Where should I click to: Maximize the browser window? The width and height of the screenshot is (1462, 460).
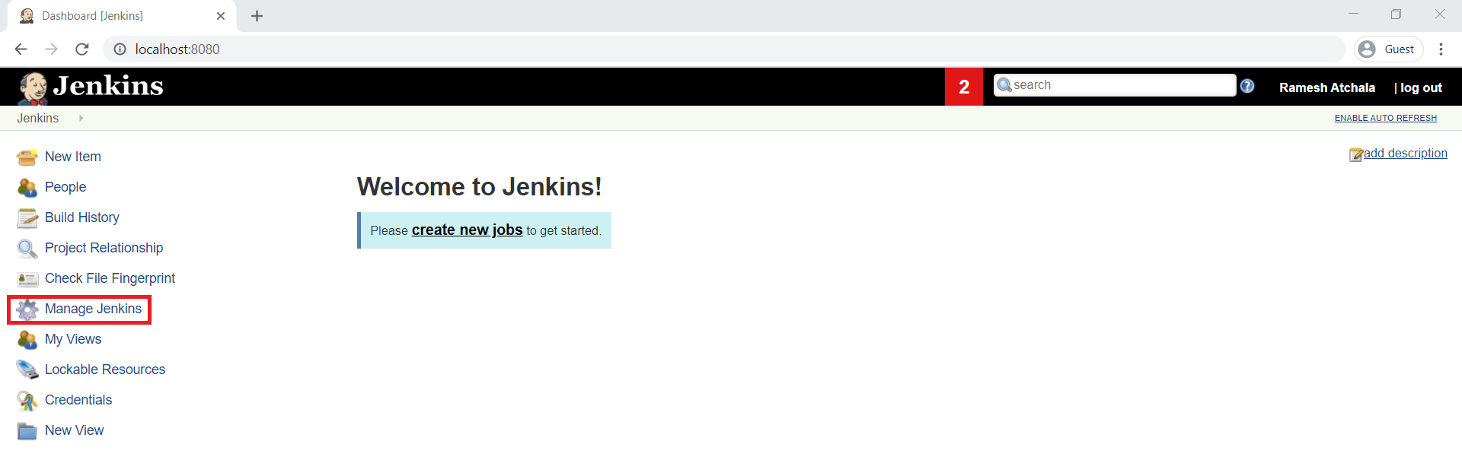[x=1396, y=14]
